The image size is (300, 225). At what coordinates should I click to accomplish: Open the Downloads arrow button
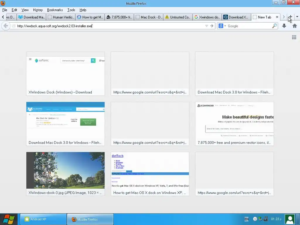[x=284, y=26]
